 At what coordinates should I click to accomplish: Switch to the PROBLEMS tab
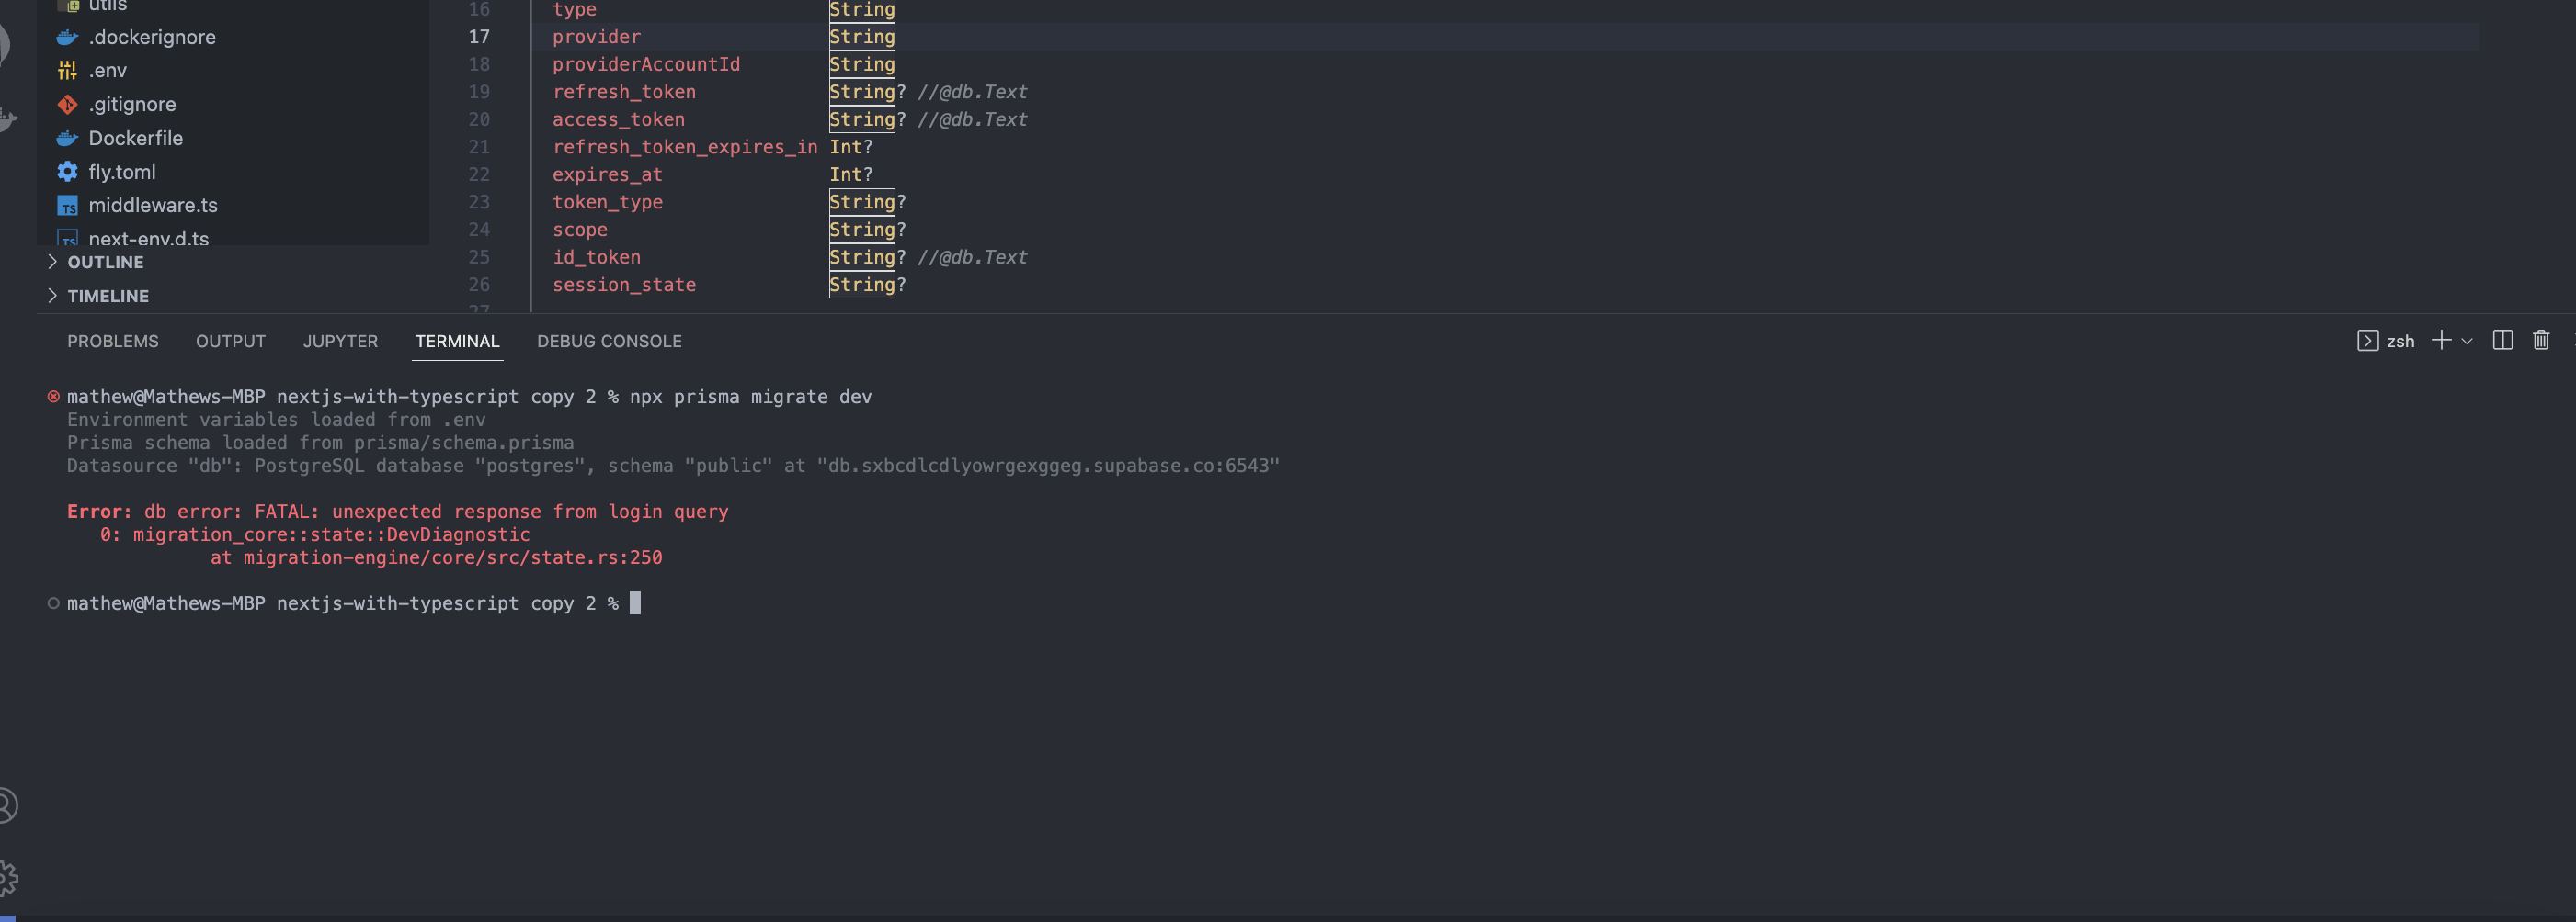click(x=113, y=341)
